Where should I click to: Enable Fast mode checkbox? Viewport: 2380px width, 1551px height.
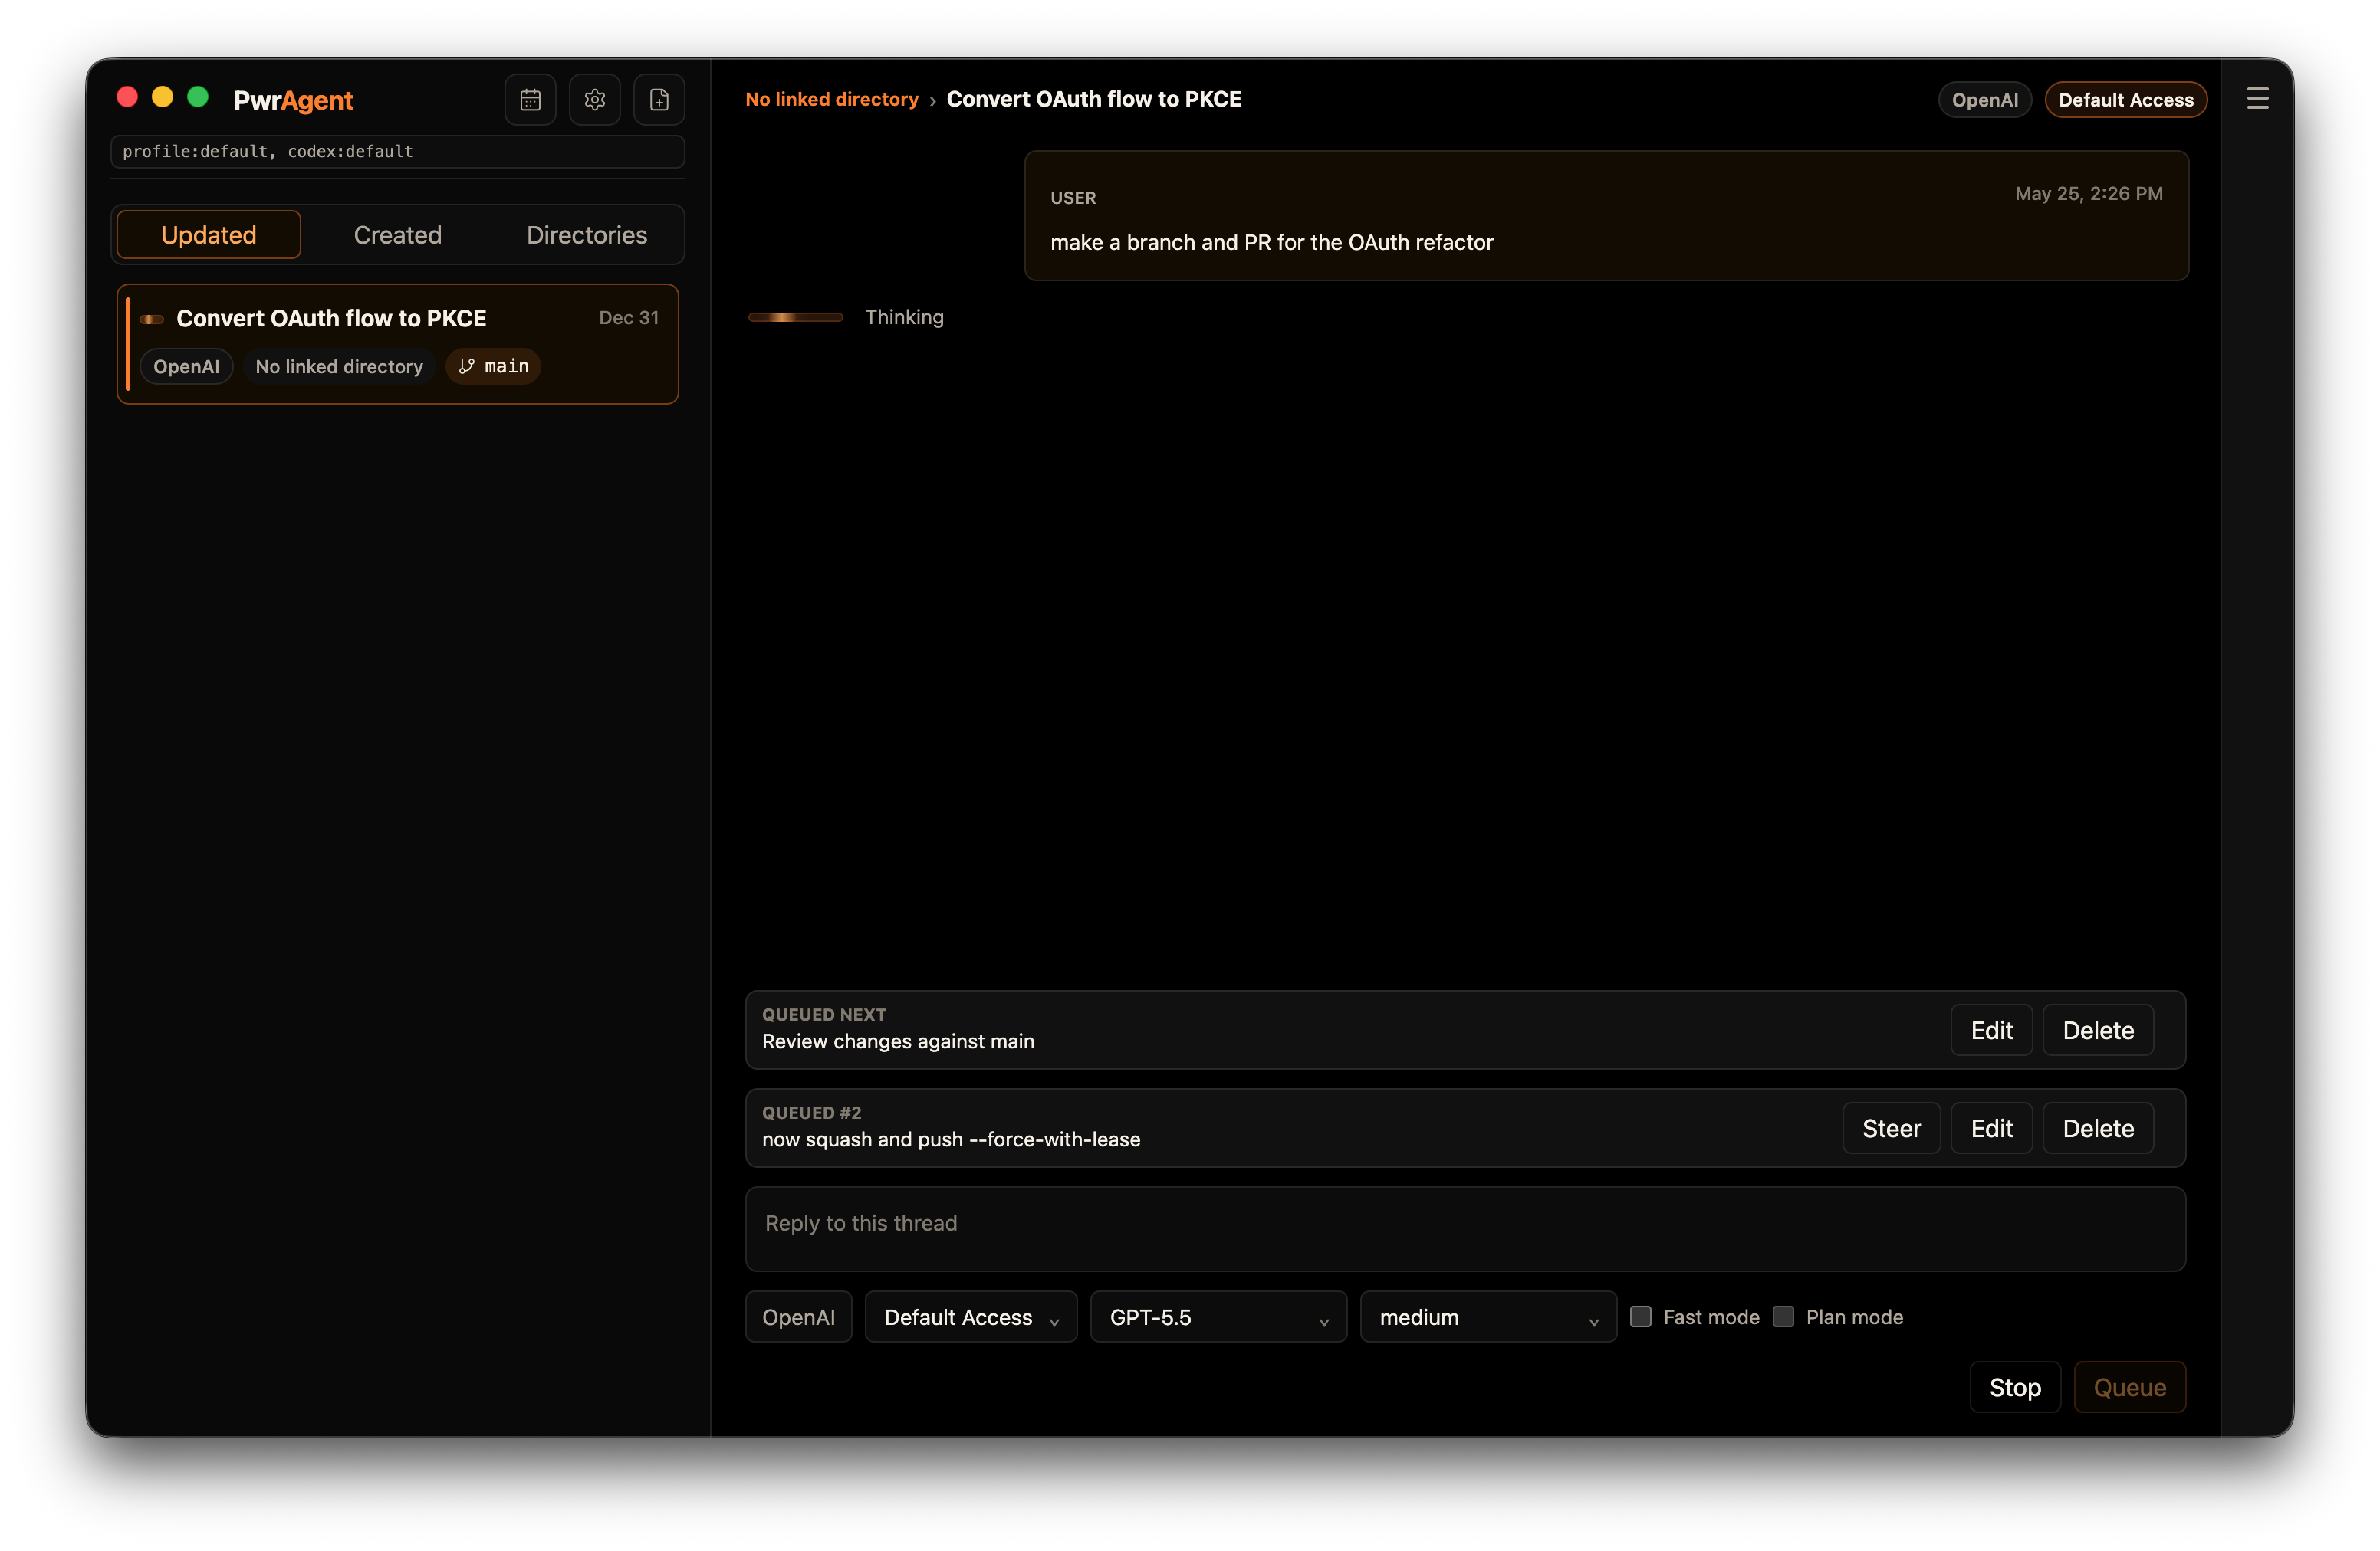point(1641,1317)
